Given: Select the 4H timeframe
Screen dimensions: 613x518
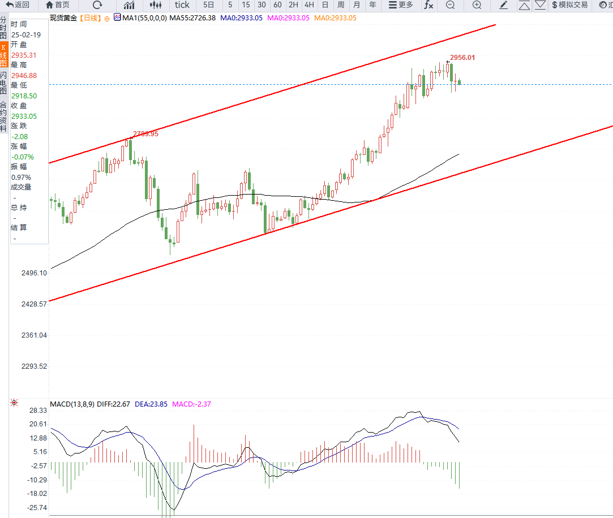Looking at the screenshot, I should click(x=309, y=5).
